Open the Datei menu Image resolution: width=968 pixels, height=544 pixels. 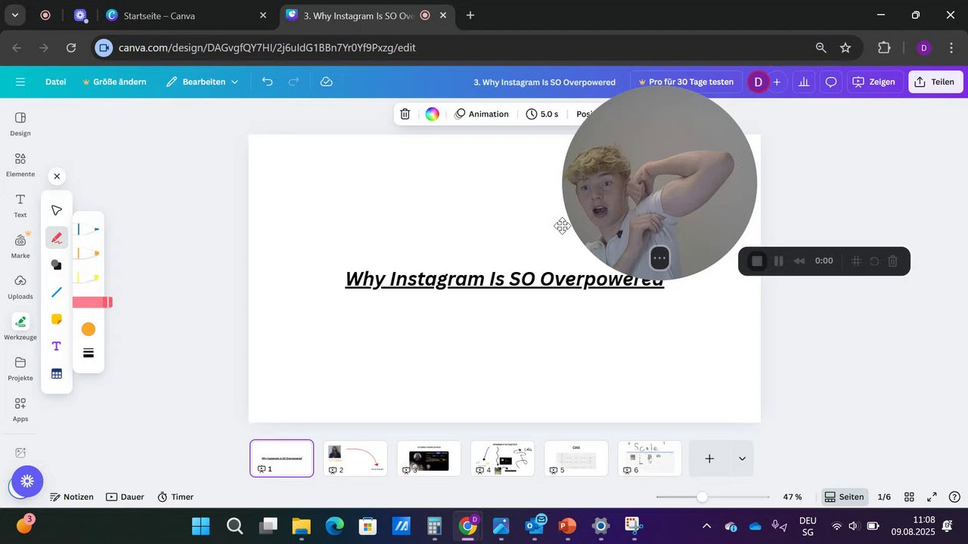[x=56, y=82]
